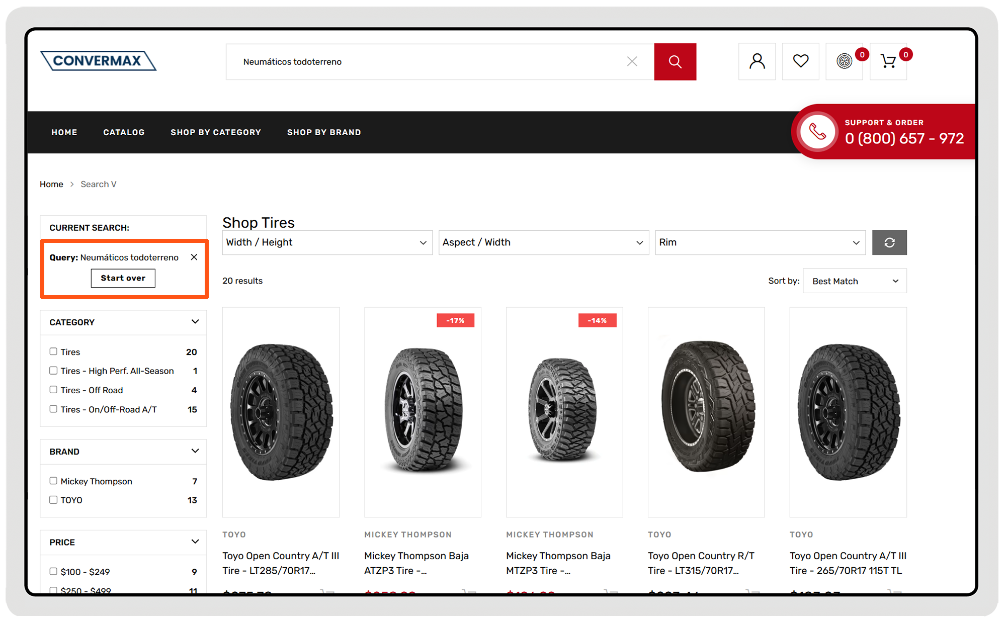Collapse the CATEGORY filter section
The image size is (1006, 623).
[195, 322]
